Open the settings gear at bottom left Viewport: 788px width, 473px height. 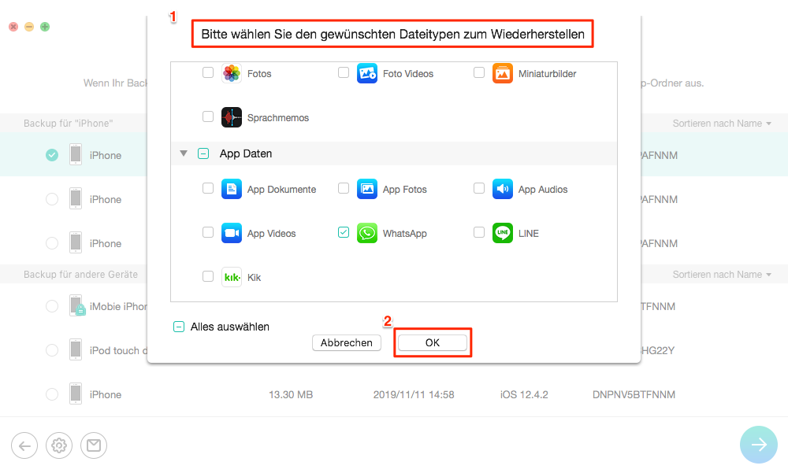pyautogui.click(x=59, y=445)
